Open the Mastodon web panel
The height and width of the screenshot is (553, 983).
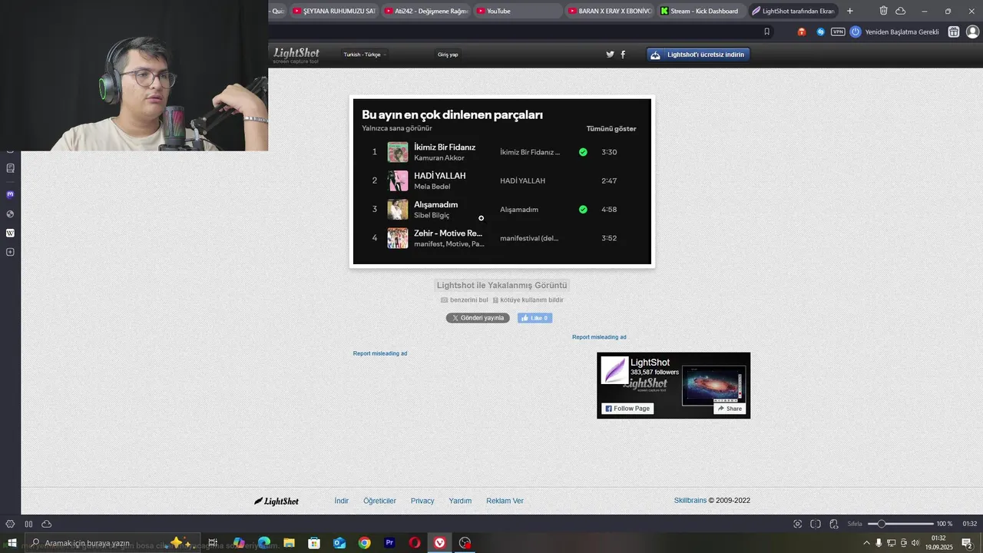[10, 194]
